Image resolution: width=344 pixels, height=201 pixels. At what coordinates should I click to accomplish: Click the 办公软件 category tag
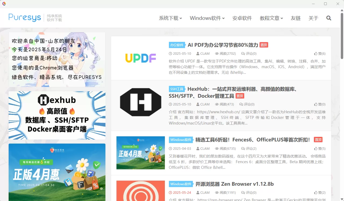pos(177,45)
